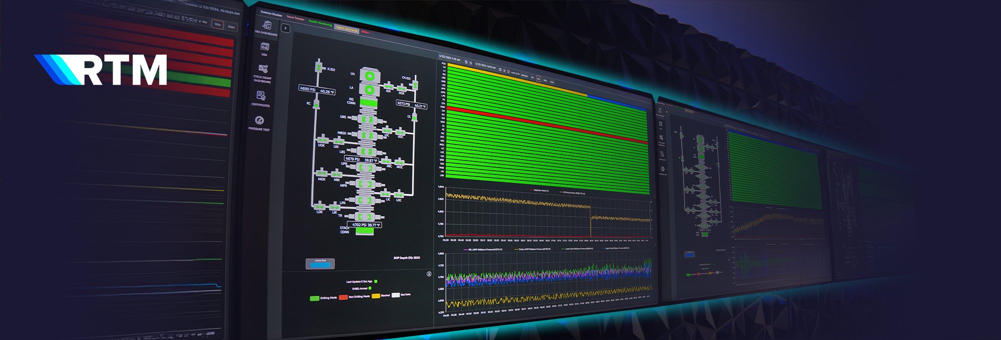The image size is (1001, 340).
Task: Select the MPR pipe ram icon
Action: coord(365,184)
